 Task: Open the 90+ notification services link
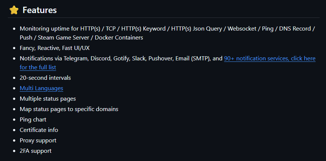(x=269, y=59)
